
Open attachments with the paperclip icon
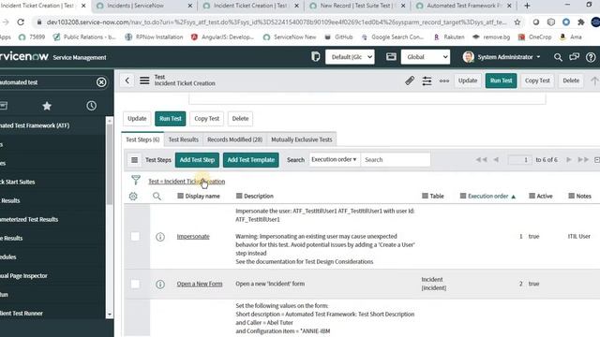410,81
